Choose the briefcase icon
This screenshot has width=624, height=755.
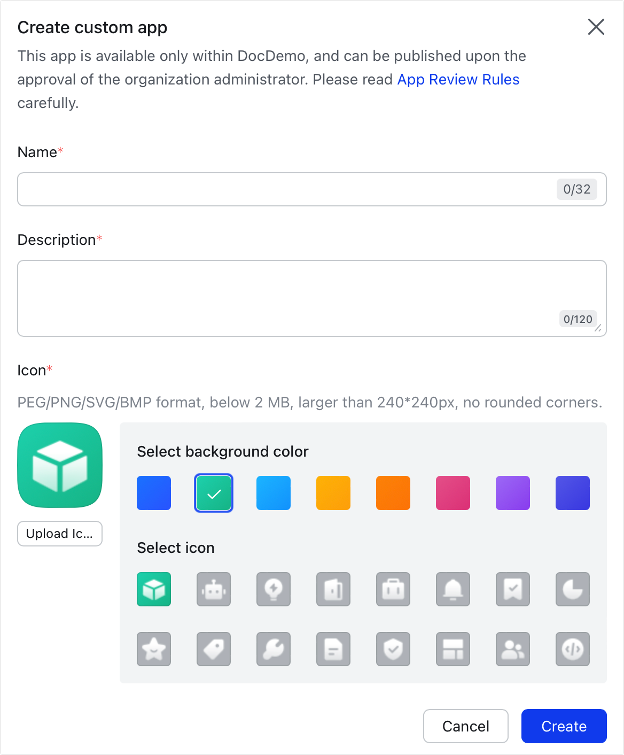393,589
